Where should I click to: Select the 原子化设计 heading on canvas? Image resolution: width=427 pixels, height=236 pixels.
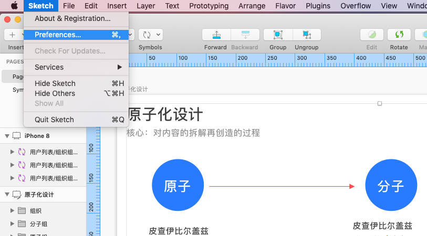pyautogui.click(x=165, y=114)
